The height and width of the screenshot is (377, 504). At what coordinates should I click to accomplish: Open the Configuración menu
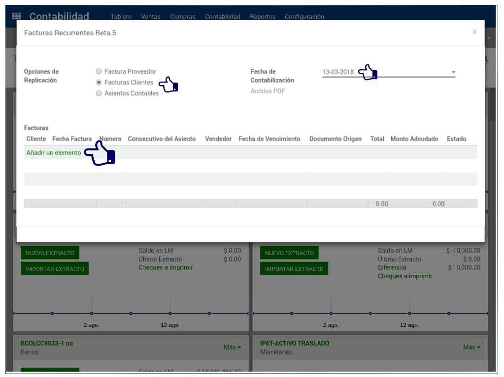point(304,17)
